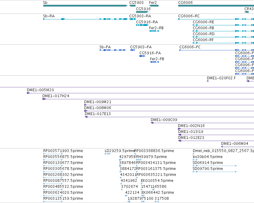Click feature label 422134
The image size is (254, 203).
pos(132,193)
